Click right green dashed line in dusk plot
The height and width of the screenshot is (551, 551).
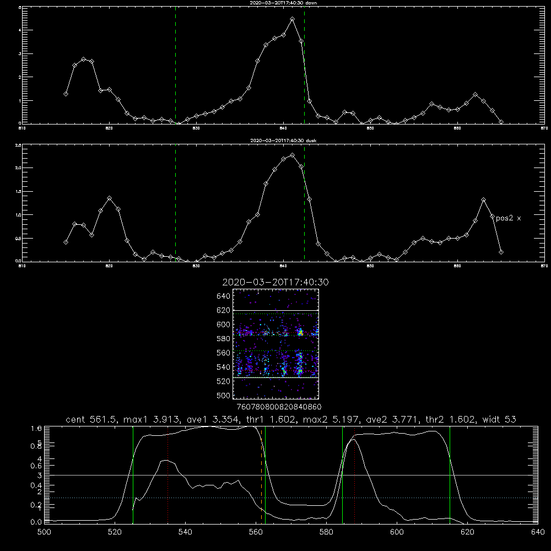tap(304, 203)
